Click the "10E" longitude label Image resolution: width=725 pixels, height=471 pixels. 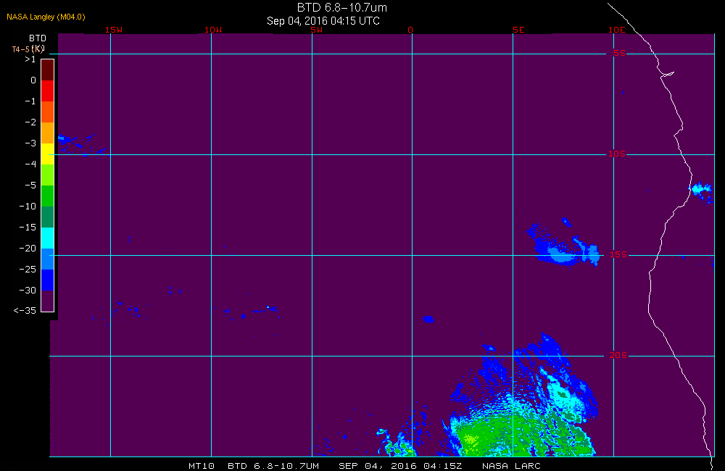tap(617, 30)
